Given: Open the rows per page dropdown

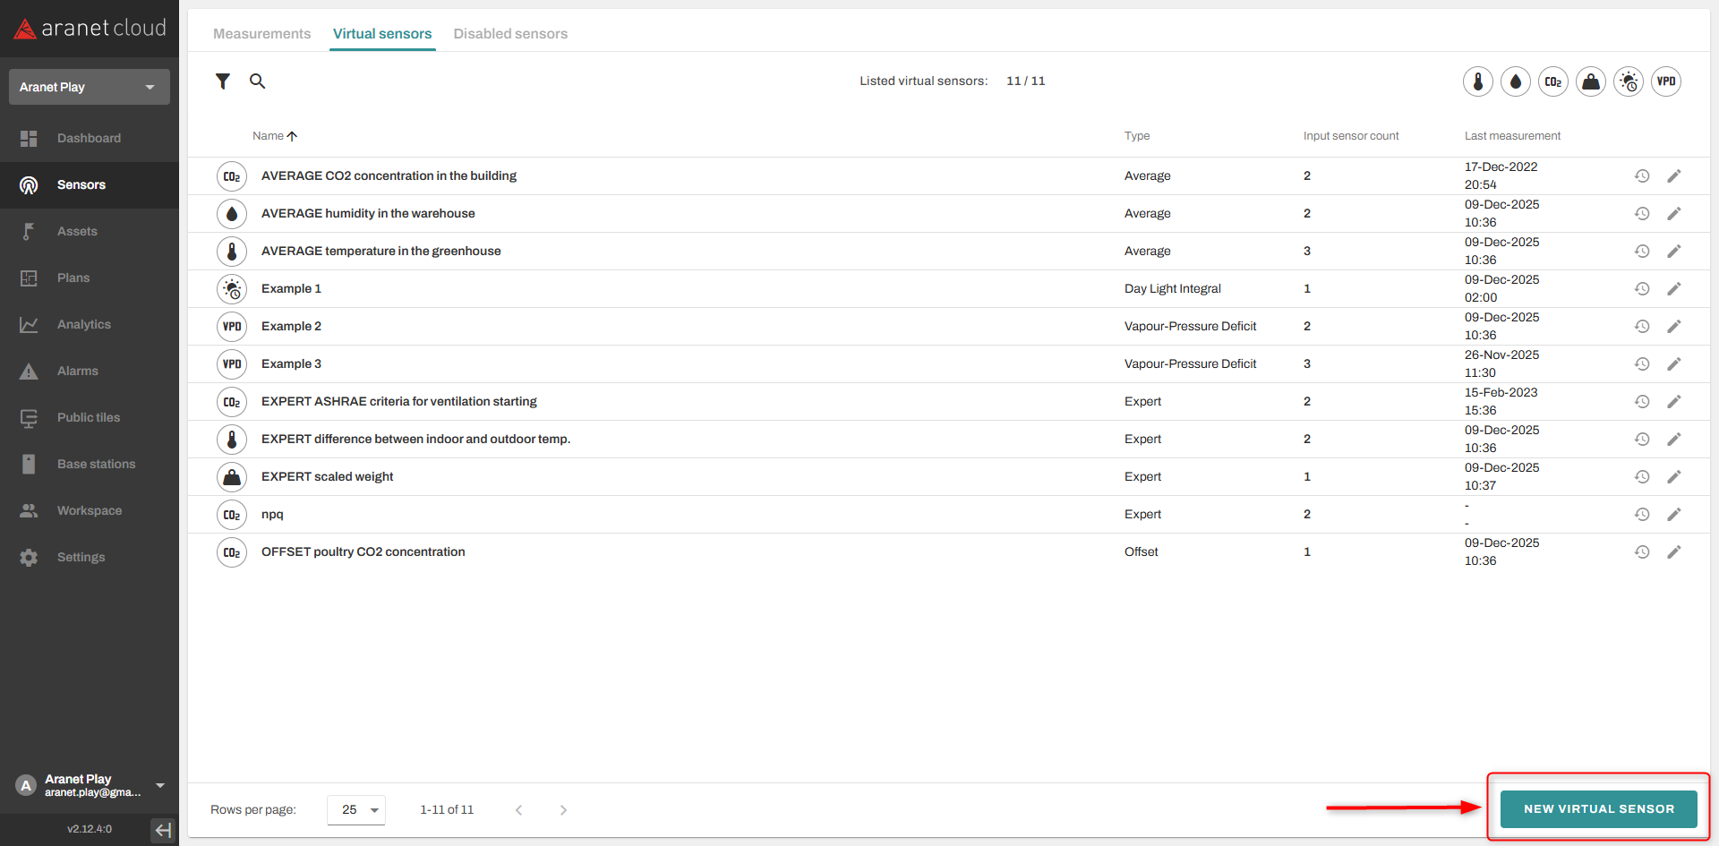Looking at the screenshot, I should [356, 810].
